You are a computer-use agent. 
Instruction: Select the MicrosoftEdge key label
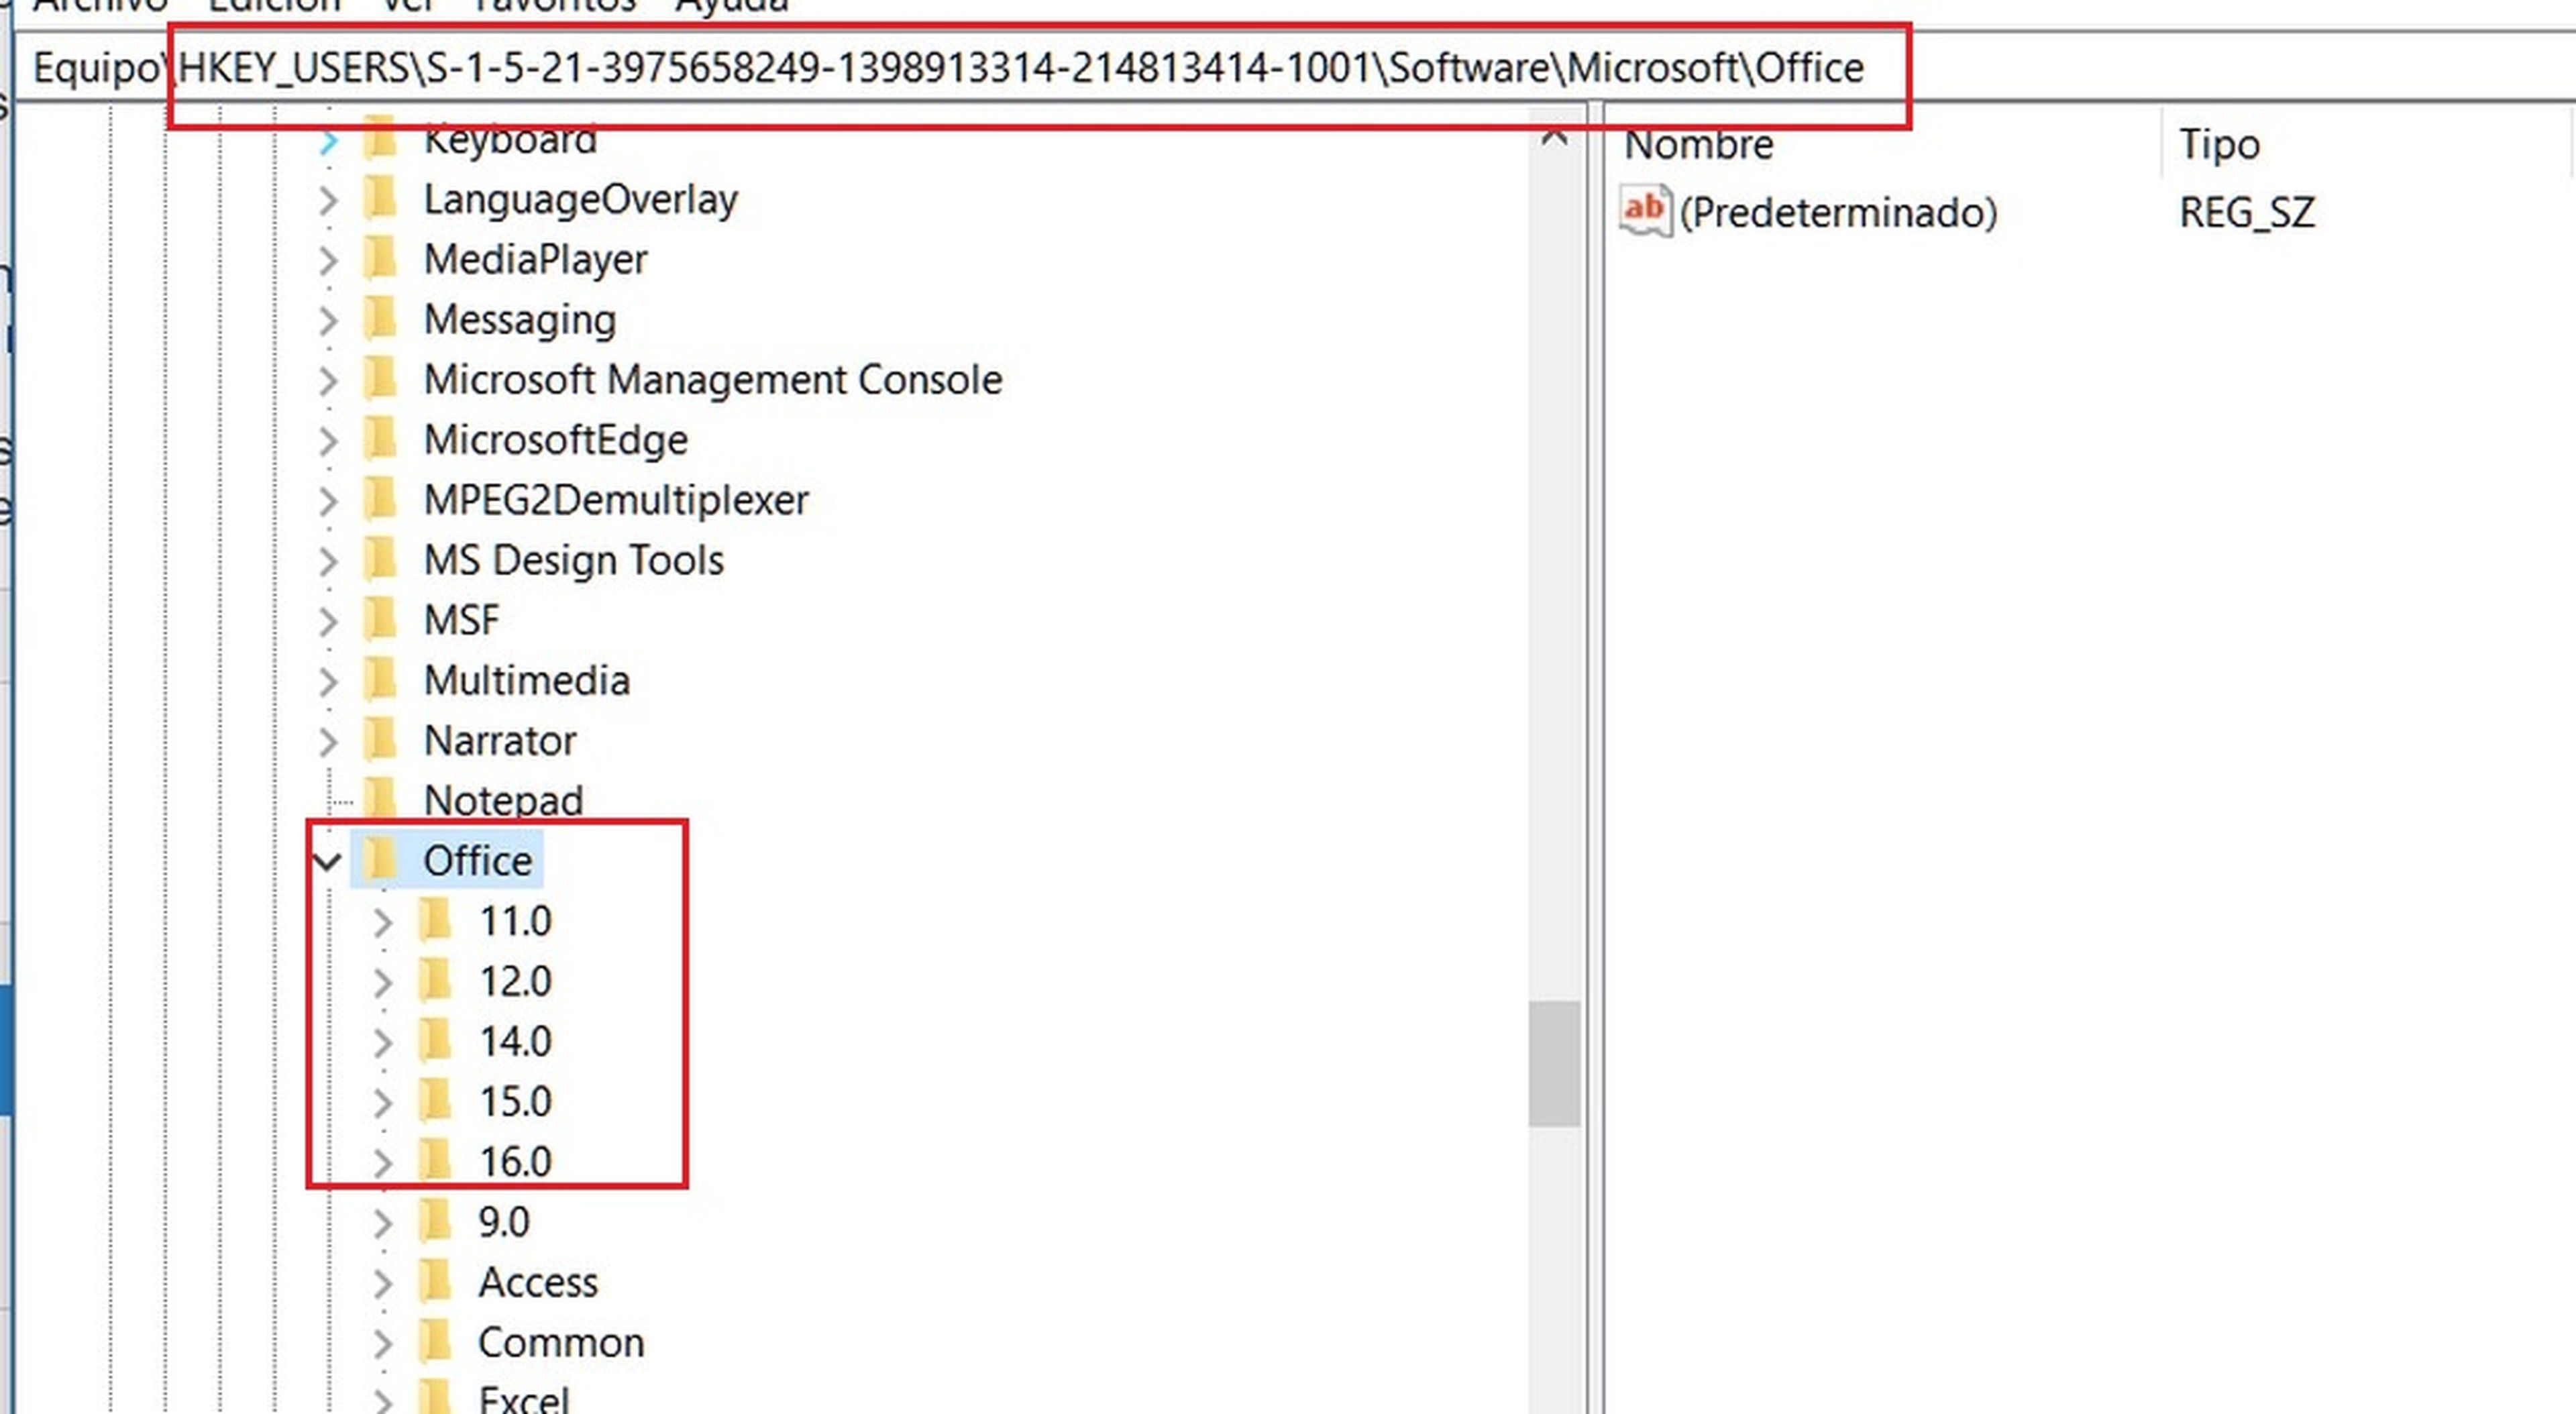(x=556, y=440)
